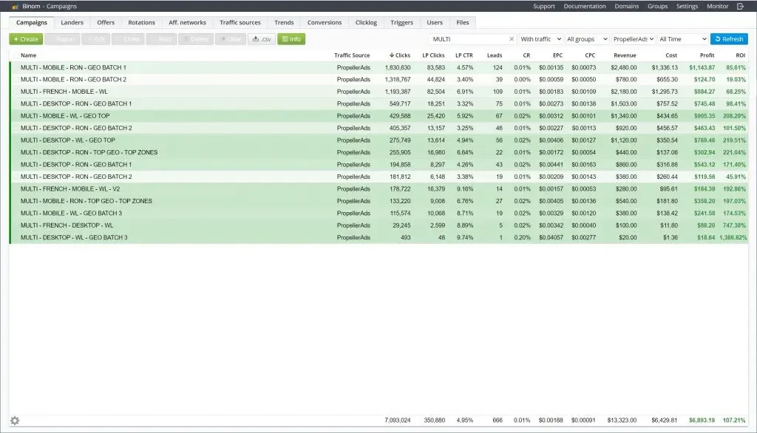
Task: Open the With traffic dropdown
Action: coord(540,39)
